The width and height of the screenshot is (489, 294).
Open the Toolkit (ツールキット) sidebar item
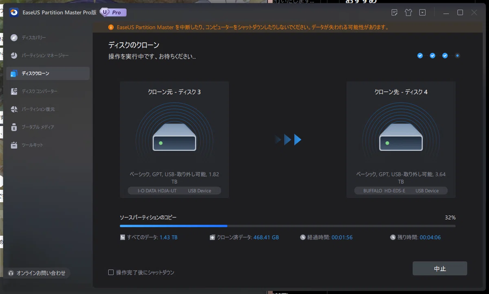tap(48, 145)
